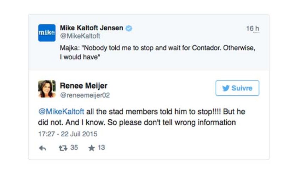Click the Twitter bird icon in Suivre
Image resolution: width=283 pixels, height=171 pixels.
point(226,88)
